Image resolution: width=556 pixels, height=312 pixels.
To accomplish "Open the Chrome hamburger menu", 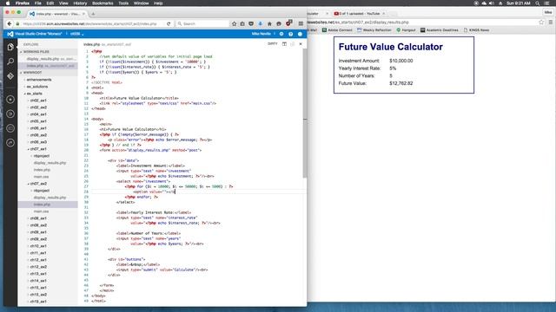I will (550, 23).
